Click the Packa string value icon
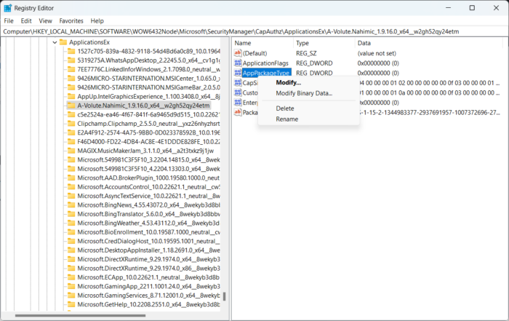The width and height of the screenshot is (509, 321). (x=238, y=112)
